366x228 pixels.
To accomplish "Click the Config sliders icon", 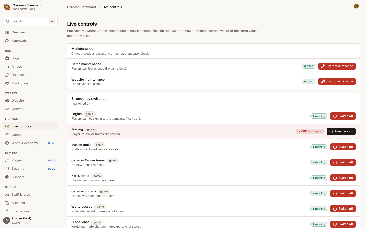I will [7, 135].
